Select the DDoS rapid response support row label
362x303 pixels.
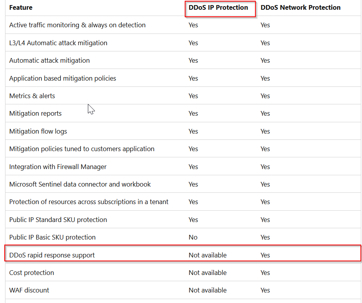(52, 255)
